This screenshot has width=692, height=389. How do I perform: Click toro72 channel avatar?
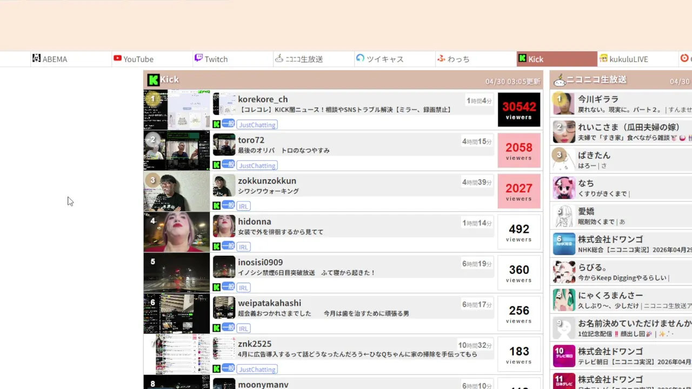[224, 145]
